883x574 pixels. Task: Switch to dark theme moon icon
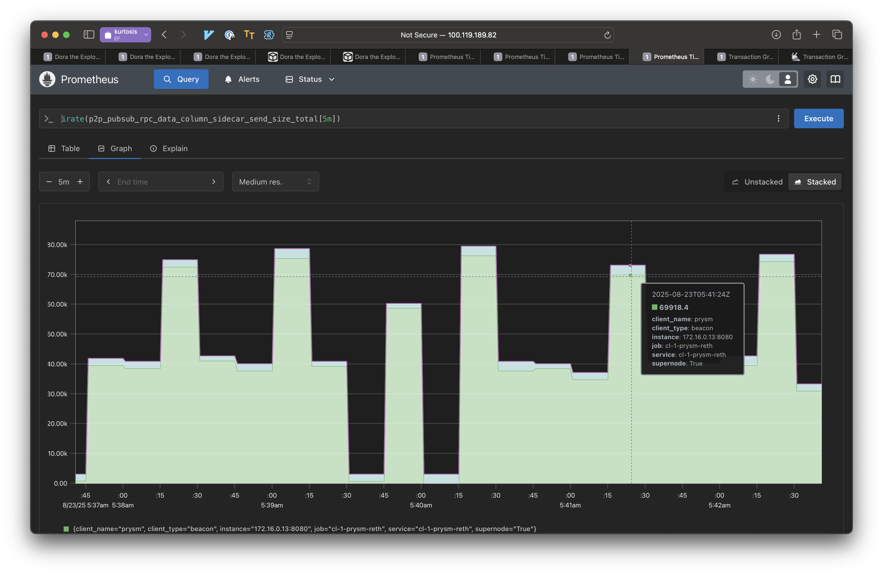770,79
